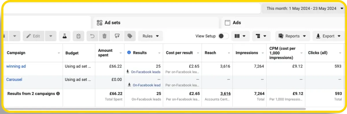Click the undo arrow icon
Viewport: 347px width, 114px height.
pos(92,36)
